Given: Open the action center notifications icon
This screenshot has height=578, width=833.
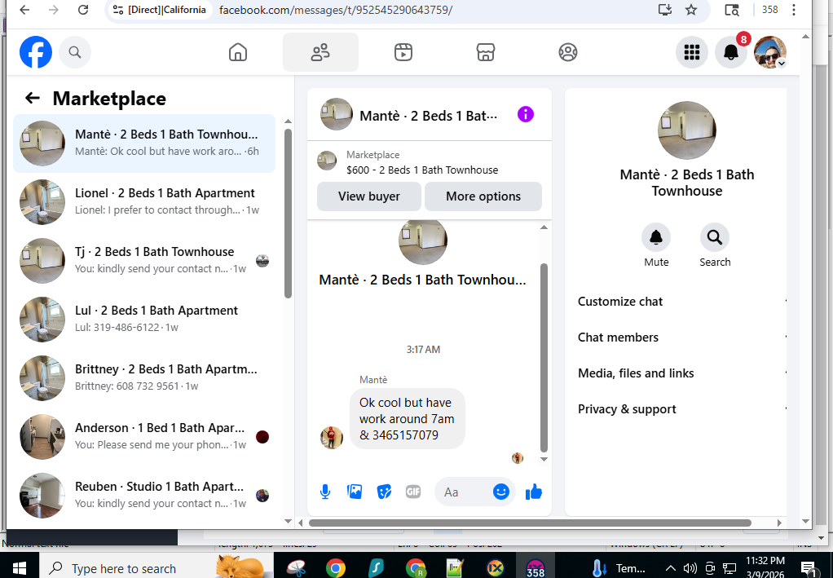Looking at the screenshot, I should click(x=809, y=568).
